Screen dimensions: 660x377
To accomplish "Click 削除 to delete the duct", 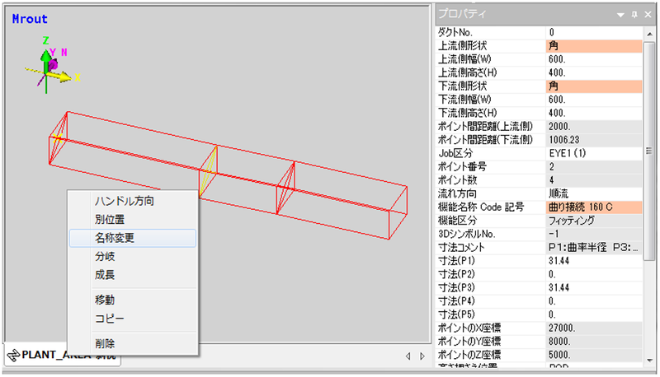I will click(x=105, y=343).
